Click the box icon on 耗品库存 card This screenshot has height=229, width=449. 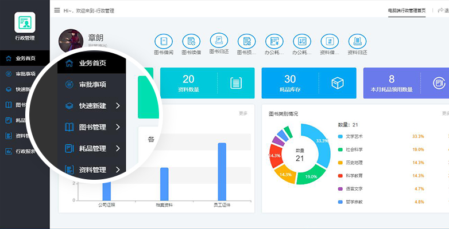point(337,83)
